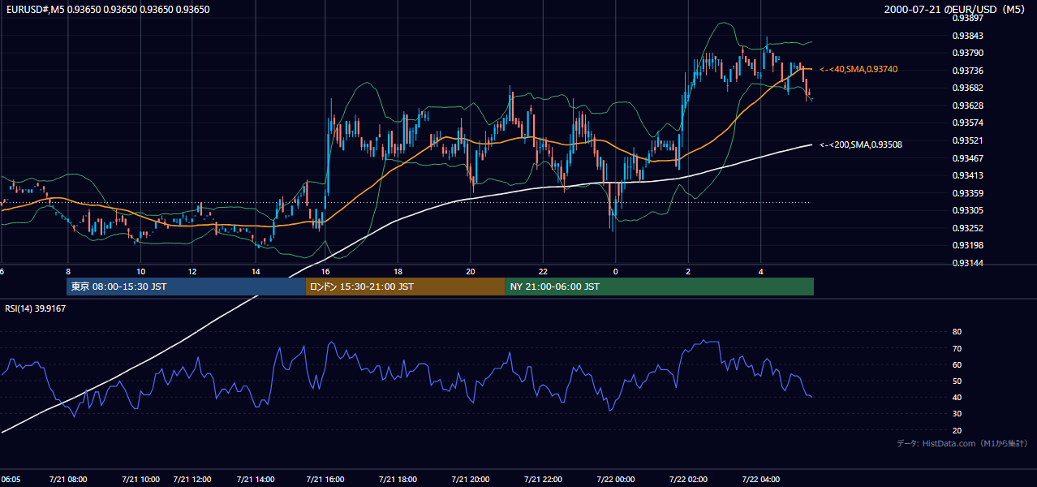Click the RSI scale level 40
Image resolution: width=1037 pixels, height=487 pixels.
957,398
